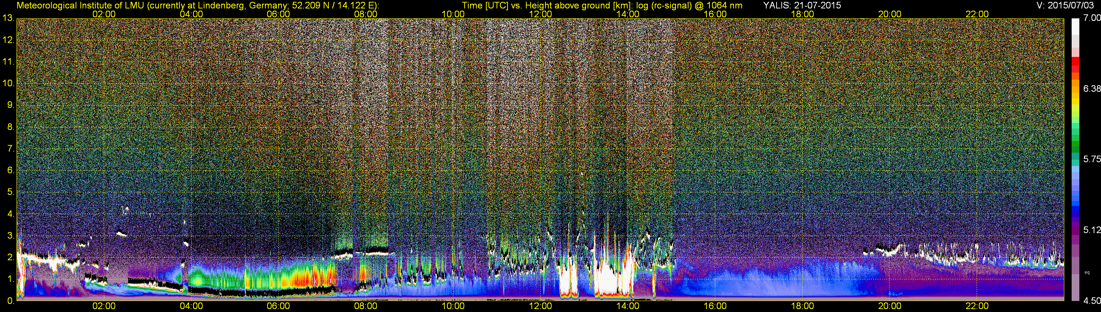Click the 04:00 label on the upper time axis
1101x312 pixels.
(x=191, y=14)
